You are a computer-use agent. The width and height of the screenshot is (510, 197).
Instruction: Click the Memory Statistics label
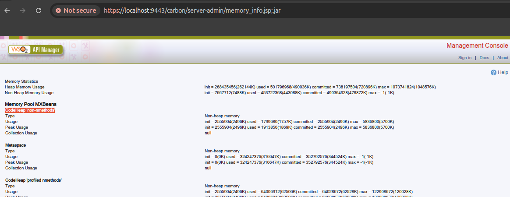(21, 81)
